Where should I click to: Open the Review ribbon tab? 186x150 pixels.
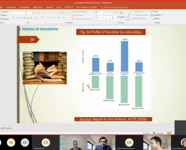(x=50, y=7)
